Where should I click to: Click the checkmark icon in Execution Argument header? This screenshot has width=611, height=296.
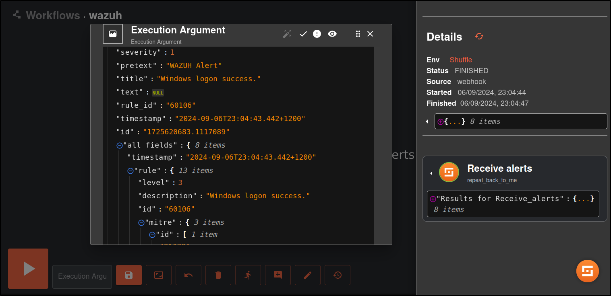pos(303,34)
